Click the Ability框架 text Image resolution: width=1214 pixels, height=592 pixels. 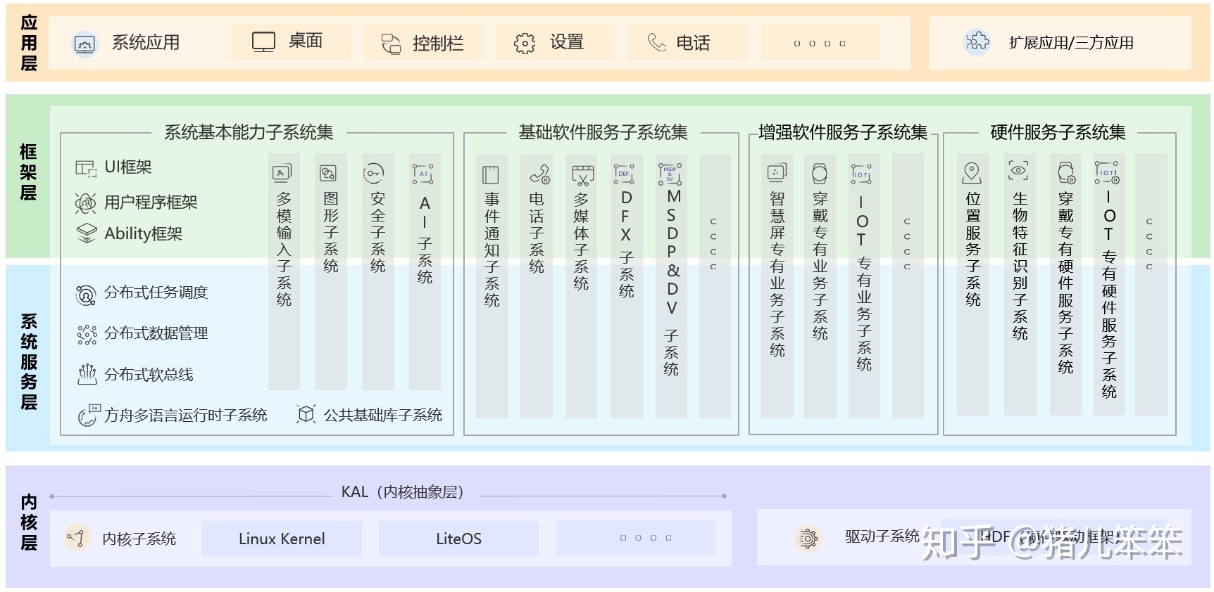[144, 233]
